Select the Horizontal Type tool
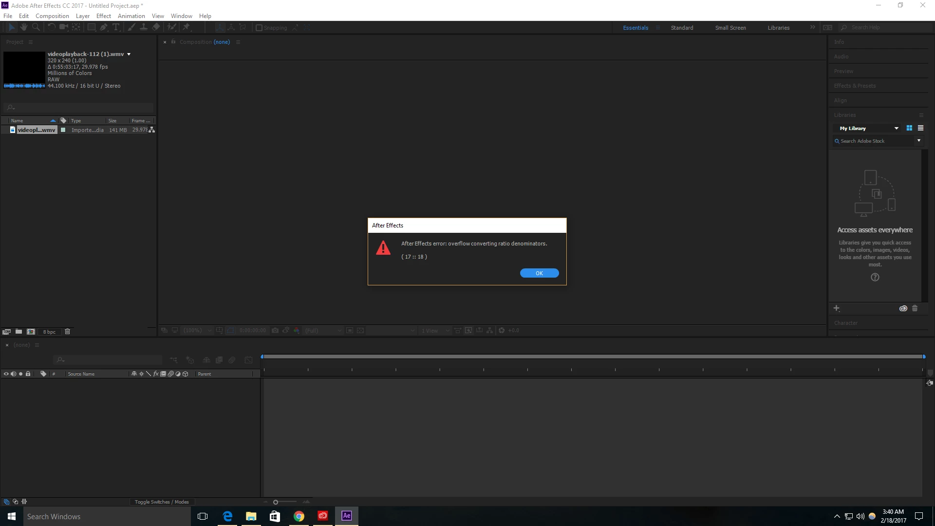Viewport: 935px width, 526px height. coord(116,27)
